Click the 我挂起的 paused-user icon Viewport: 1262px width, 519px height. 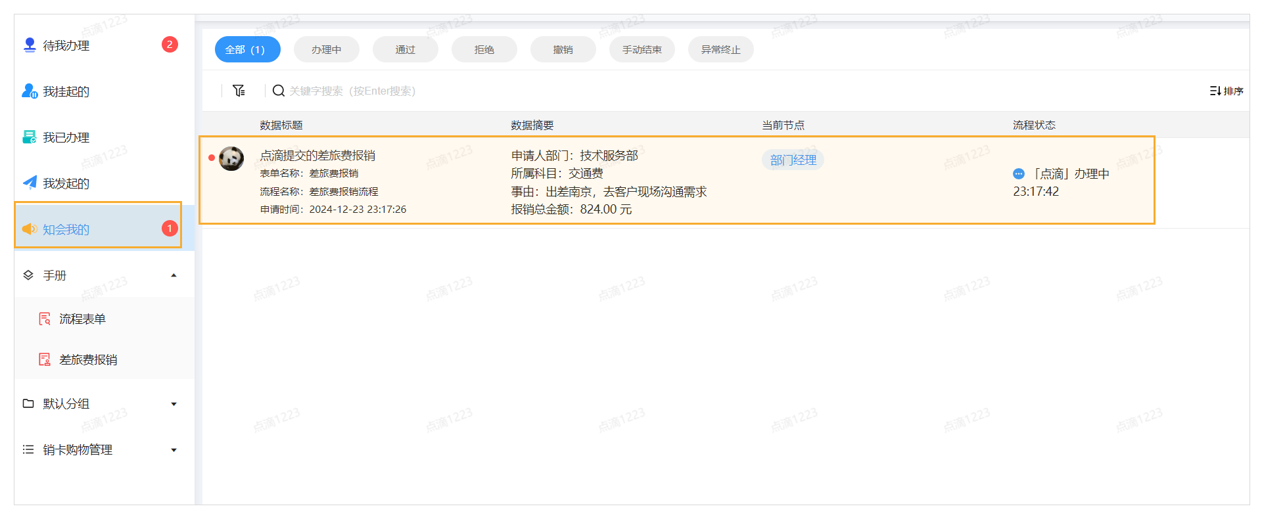[x=30, y=91]
